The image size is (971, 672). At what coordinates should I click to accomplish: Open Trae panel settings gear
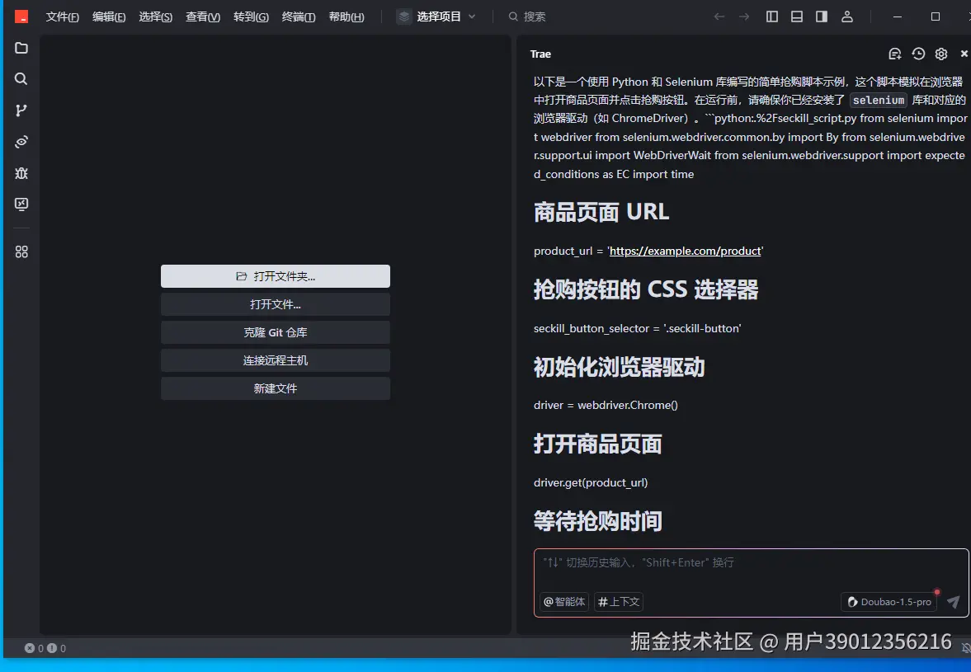pos(941,54)
